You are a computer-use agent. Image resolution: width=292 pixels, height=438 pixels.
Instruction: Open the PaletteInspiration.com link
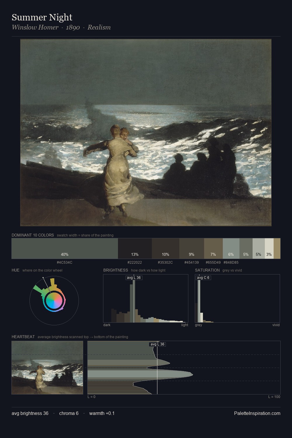point(257,413)
